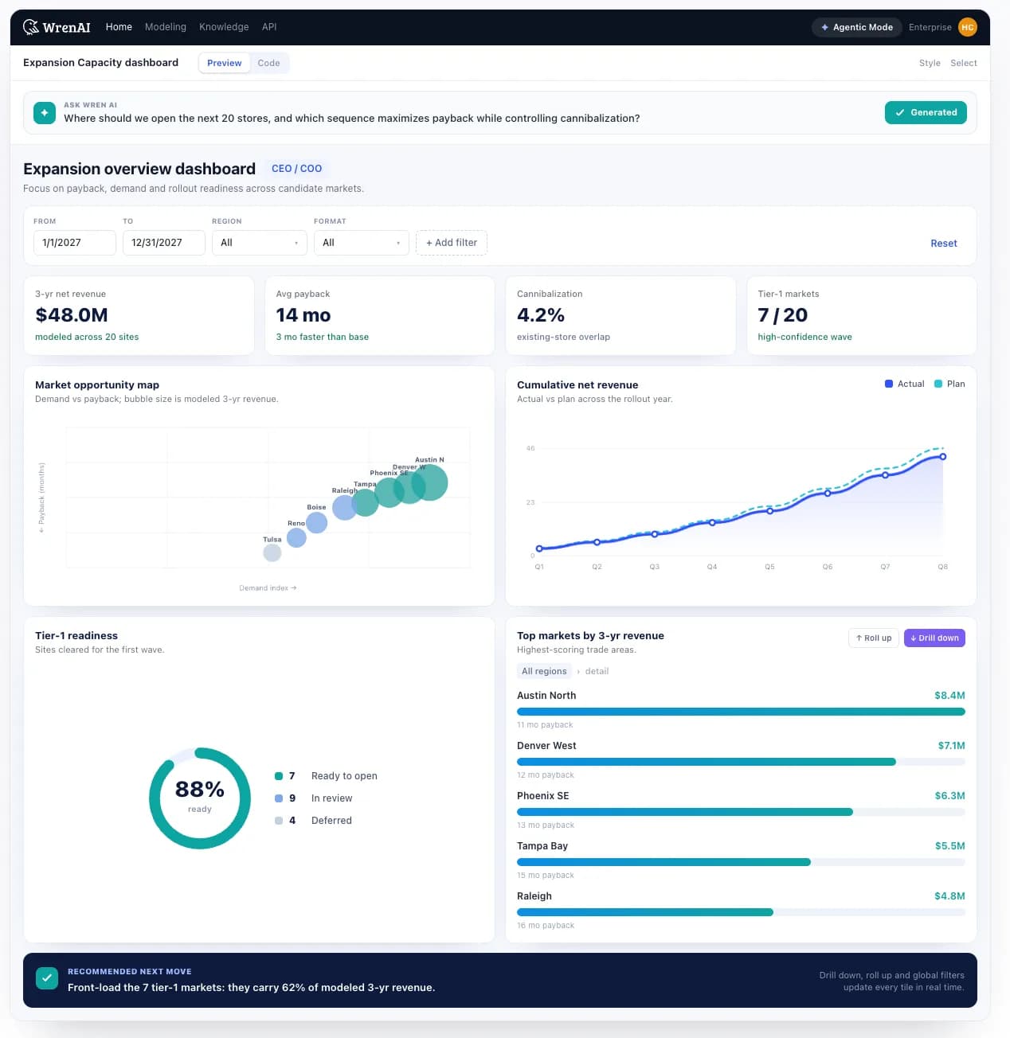Click the In review legend swatch
The image size is (1010, 1038).
279,798
